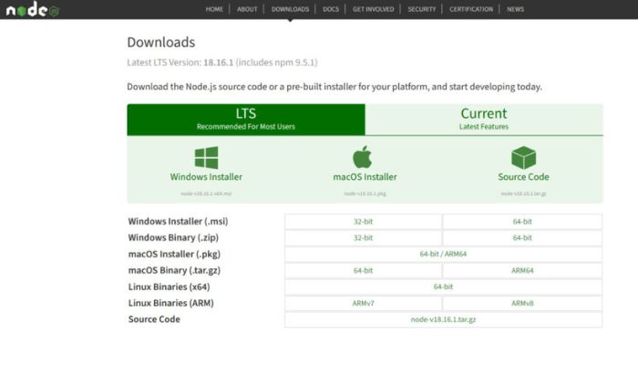
Task: Download Linux Binaries ARMv8
Action: [522, 303]
